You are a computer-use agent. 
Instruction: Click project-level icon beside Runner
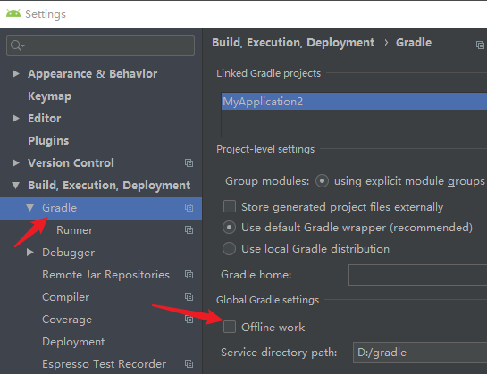[189, 230]
